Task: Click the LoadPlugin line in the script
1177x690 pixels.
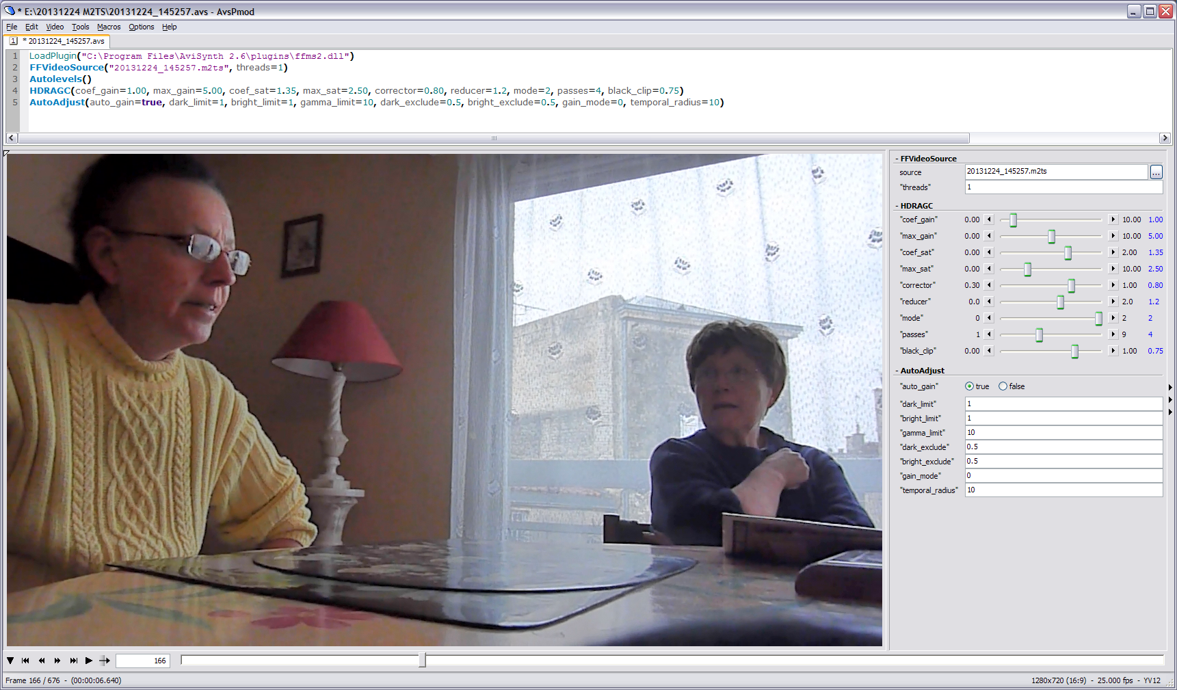Action: tap(191, 56)
